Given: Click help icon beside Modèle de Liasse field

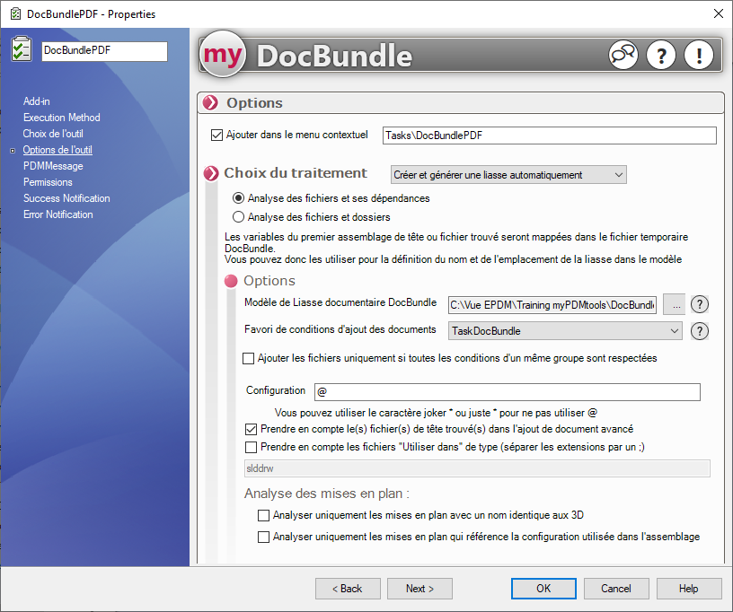Looking at the screenshot, I should pyautogui.click(x=700, y=304).
